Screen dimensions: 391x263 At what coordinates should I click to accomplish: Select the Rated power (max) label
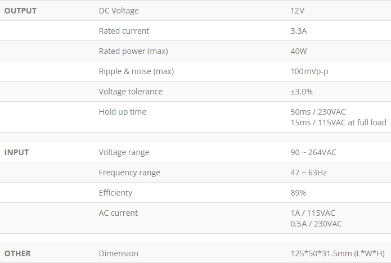[x=133, y=51]
